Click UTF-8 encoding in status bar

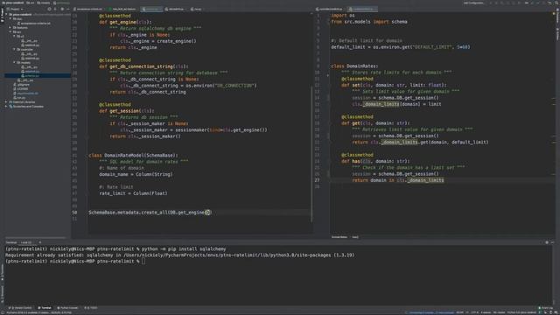pos(474,312)
